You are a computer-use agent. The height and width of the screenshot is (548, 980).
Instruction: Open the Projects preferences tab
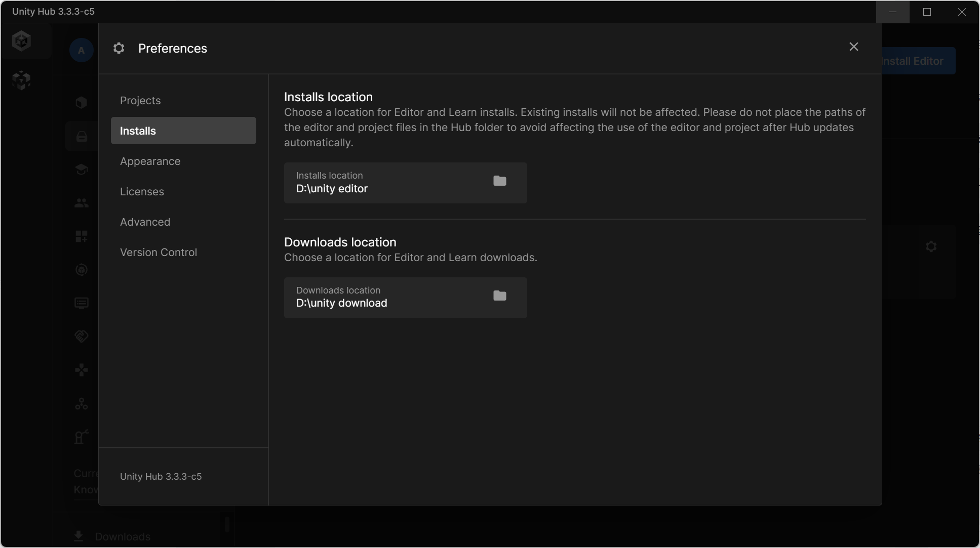click(140, 101)
